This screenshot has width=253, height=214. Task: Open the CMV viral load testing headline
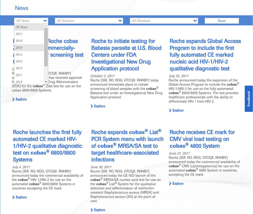pos(202,139)
